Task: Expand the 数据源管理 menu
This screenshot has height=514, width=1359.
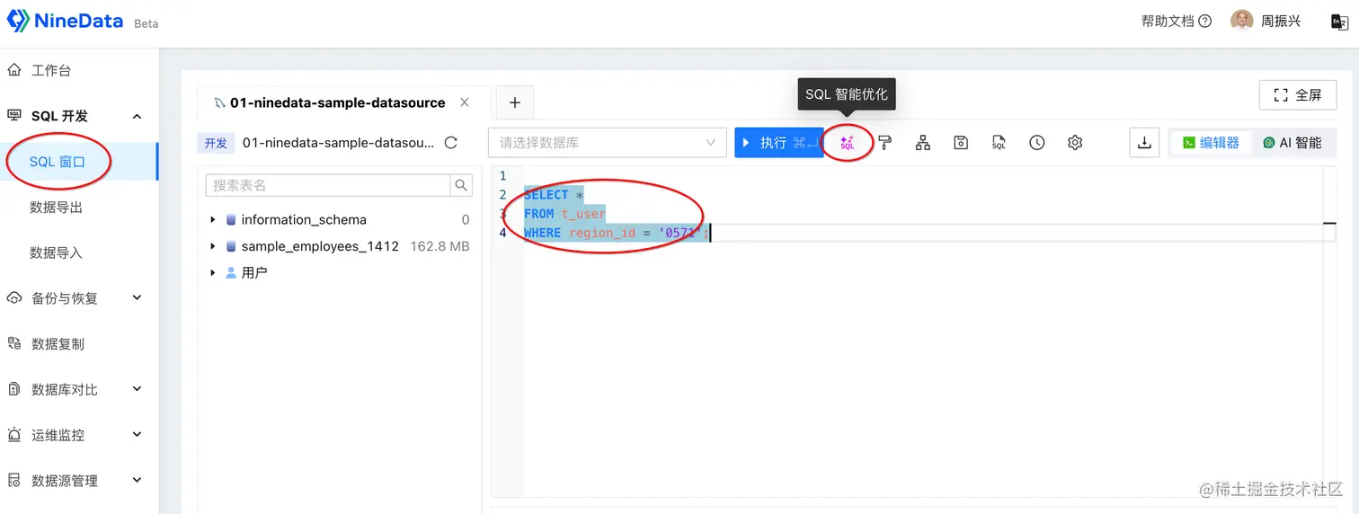Action: coord(138,481)
